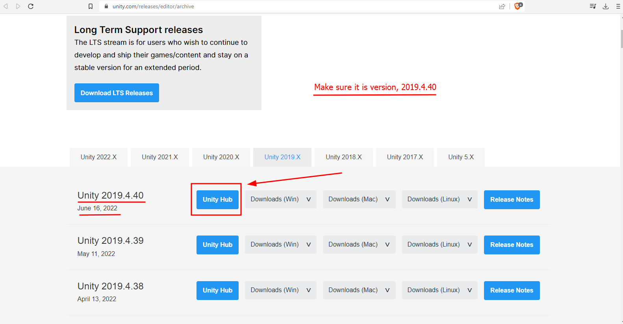Open the browser downloads icon
Image resolution: width=623 pixels, height=324 pixels.
point(606,6)
